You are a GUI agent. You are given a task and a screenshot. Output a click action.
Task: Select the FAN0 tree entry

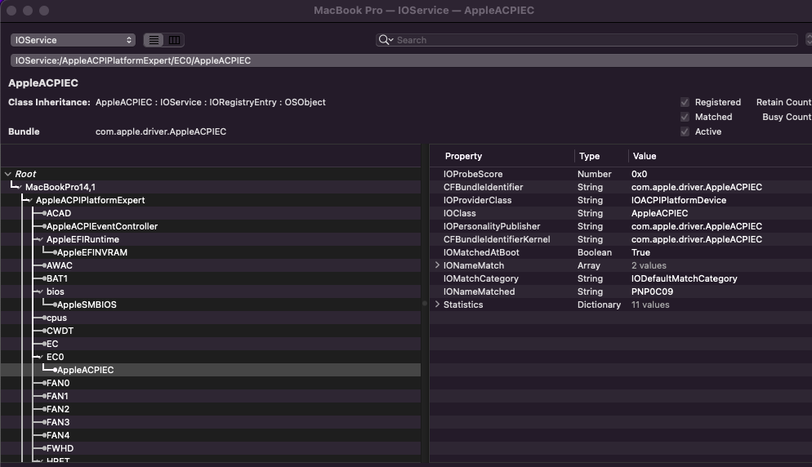(x=58, y=383)
